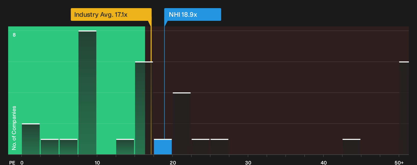Click the 50+ axis tick label
This screenshot has height=165, width=417.
pos(399,162)
